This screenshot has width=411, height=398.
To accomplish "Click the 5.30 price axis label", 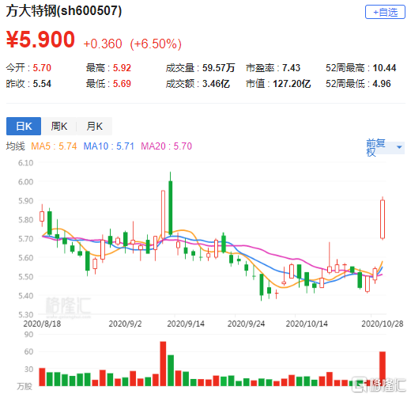I will pos(25,314).
